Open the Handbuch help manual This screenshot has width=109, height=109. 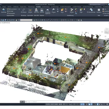(99, 11)
